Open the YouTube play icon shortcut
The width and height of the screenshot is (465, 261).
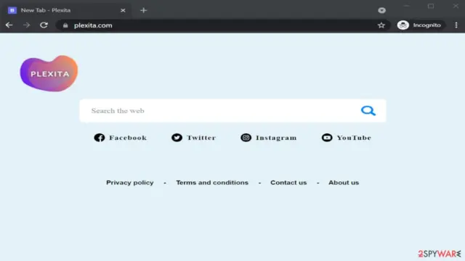click(327, 138)
